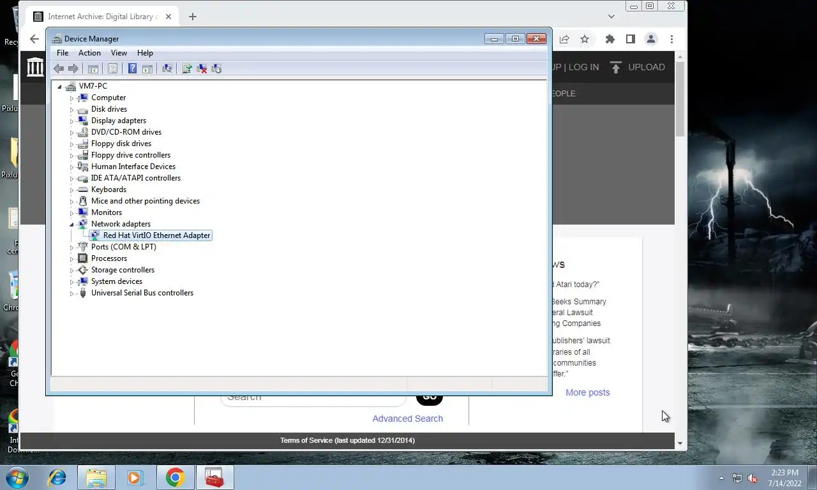The height and width of the screenshot is (490, 817).
Task: Collapse the VM7-PC root node
Action: click(59, 86)
